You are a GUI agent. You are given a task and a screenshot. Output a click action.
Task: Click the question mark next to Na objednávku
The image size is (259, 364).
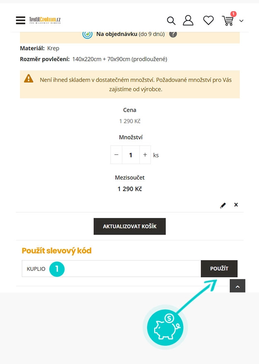(173, 34)
